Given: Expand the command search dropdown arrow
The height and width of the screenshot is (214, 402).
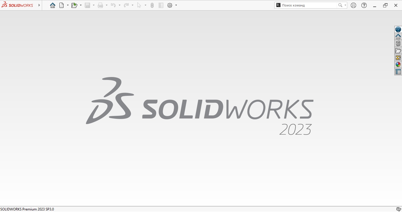Looking at the screenshot, I should pyautogui.click(x=345, y=5).
